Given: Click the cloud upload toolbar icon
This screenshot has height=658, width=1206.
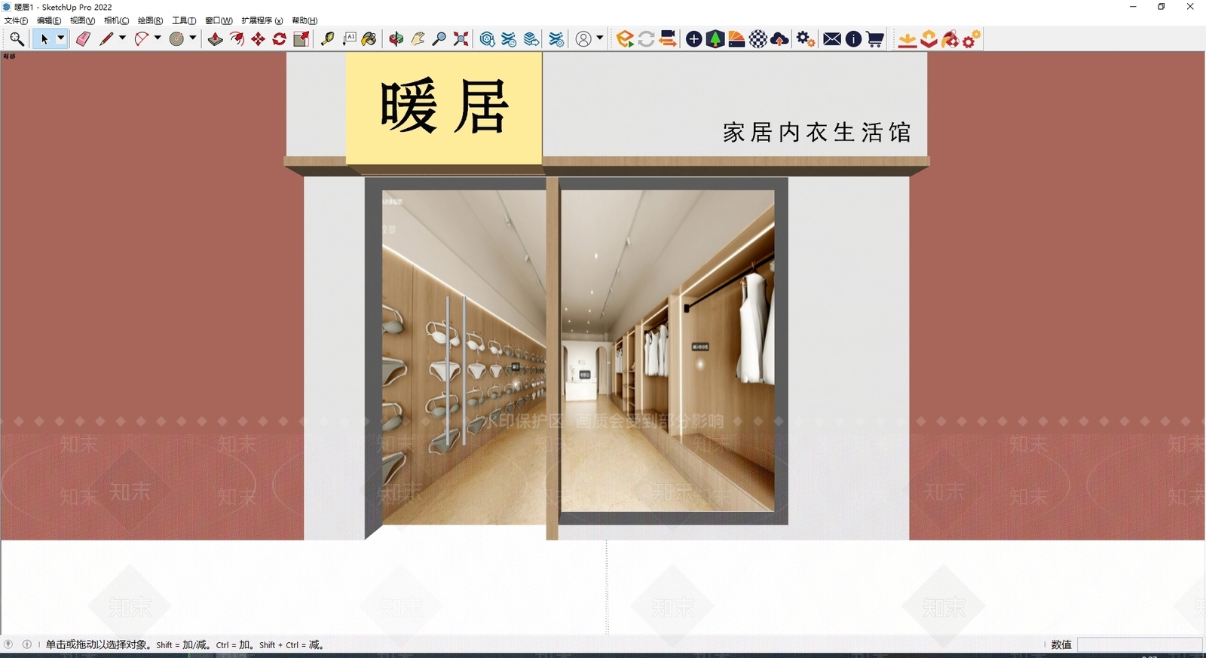Looking at the screenshot, I should point(780,39).
